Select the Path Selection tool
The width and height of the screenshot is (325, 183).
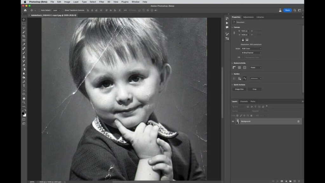coord(24,90)
